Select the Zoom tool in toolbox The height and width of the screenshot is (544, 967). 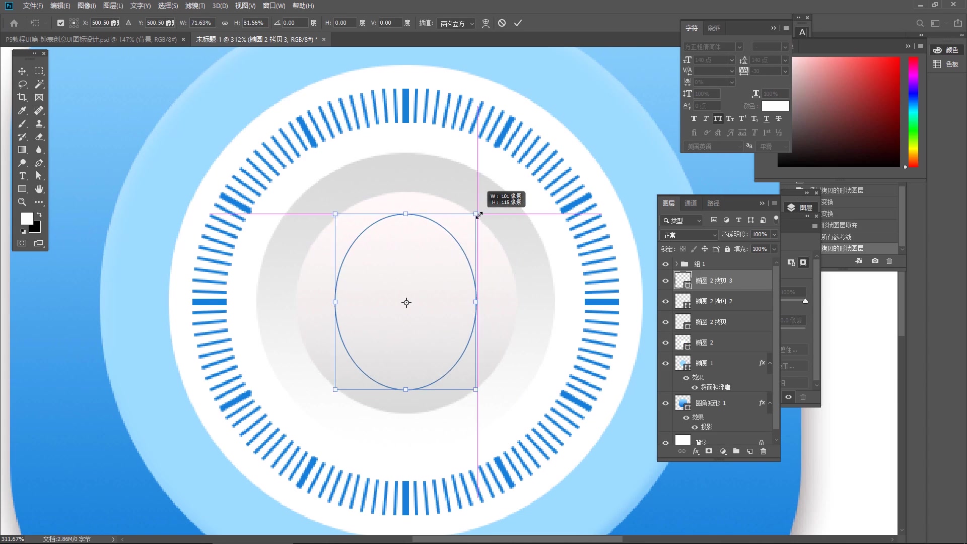click(x=22, y=202)
